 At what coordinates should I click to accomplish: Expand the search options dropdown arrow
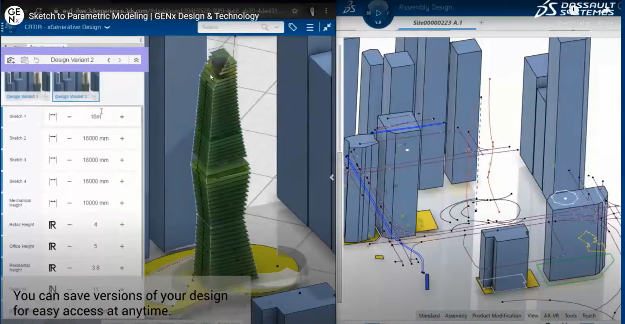277,27
